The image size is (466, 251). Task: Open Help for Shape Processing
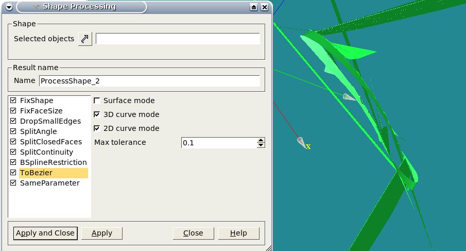(x=238, y=233)
